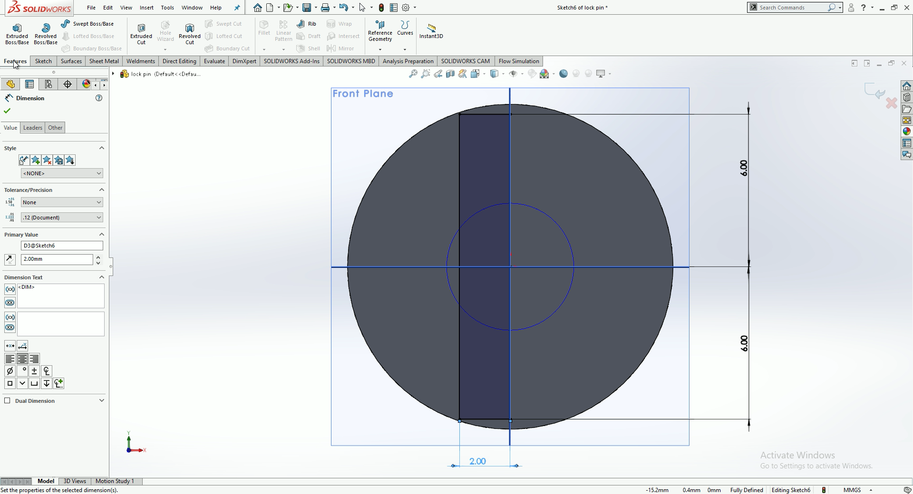
Task: Switch to the Sketch tab
Action: tap(43, 61)
